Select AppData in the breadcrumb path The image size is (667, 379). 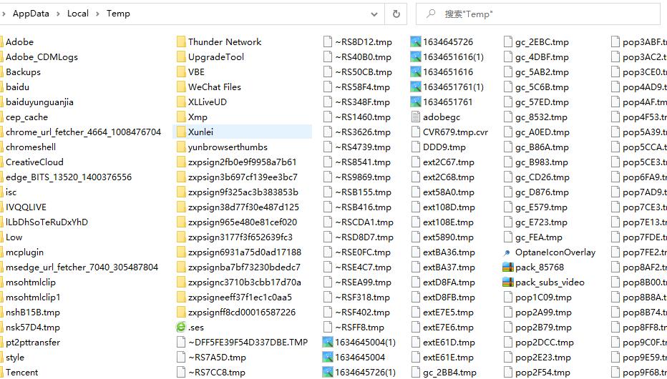(31, 14)
